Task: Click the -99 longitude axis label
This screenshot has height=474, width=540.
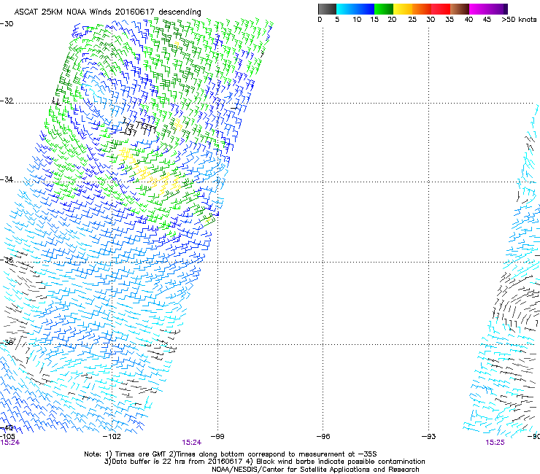Action: click(x=217, y=437)
